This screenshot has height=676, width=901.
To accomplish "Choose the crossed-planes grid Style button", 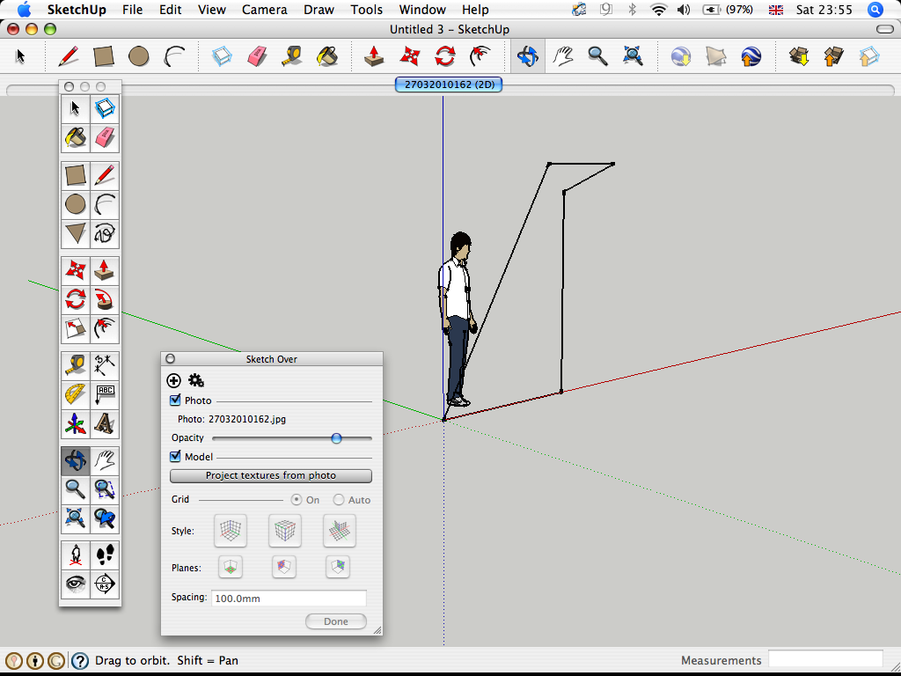I will point(340,531).
